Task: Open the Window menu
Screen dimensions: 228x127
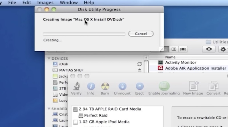Action: 69,3
